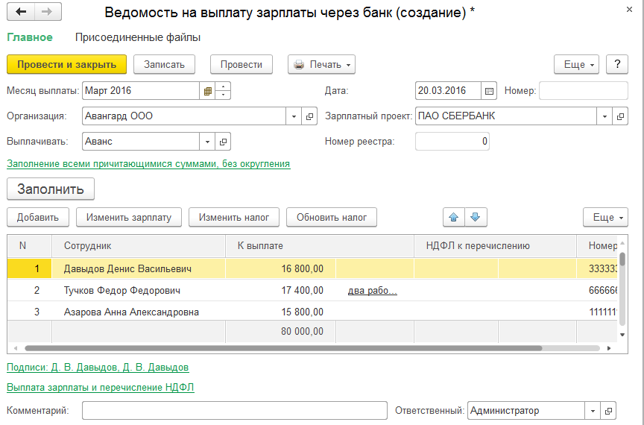Viewport: 644px width, 425px height.
Task: Switch to the Главное tab
Action: (x=30, y=37)
